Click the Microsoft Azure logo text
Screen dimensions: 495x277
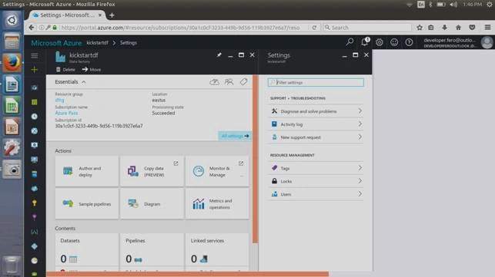point(56,43)
